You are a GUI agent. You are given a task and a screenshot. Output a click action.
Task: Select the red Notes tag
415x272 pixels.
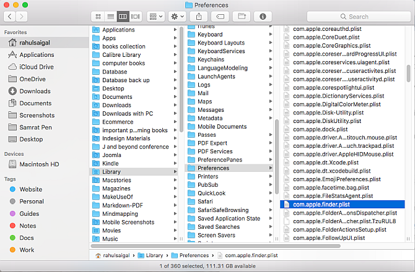tap(45, 226)
